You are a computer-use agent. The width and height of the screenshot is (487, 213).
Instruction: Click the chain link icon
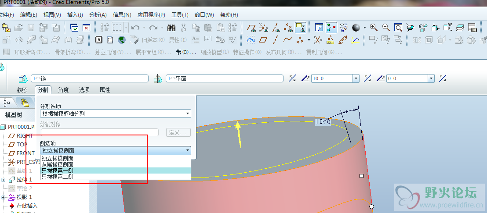click(342, 39)
